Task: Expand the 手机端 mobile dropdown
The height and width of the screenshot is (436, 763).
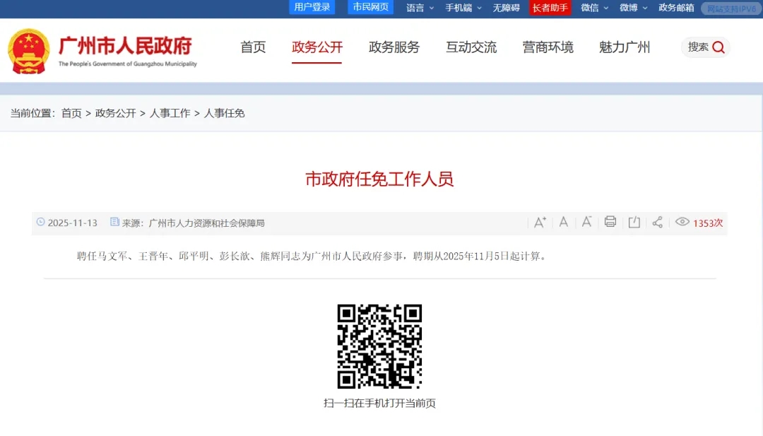Action: tap(463, 8)
